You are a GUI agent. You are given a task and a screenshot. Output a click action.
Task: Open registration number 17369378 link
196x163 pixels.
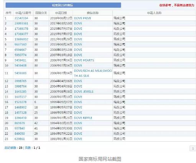pos(21,29)
